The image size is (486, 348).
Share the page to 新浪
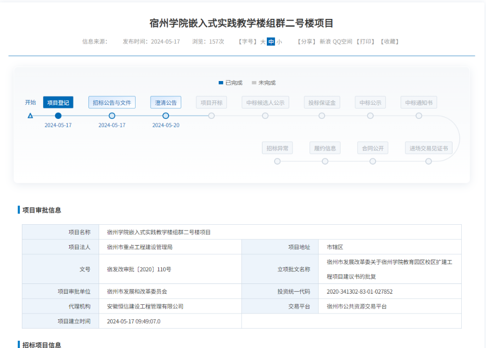point(325,41)
